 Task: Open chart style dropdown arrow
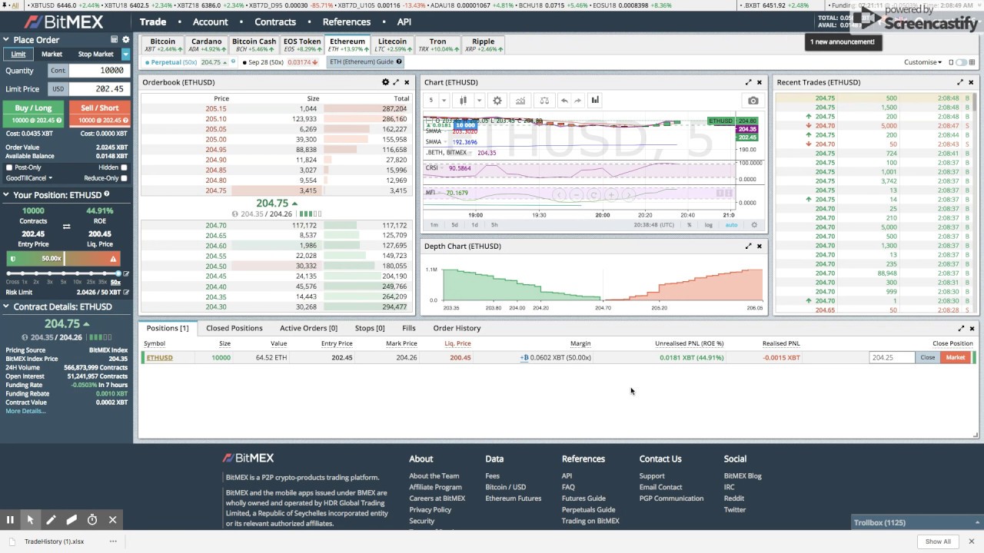tap(478, 101)
